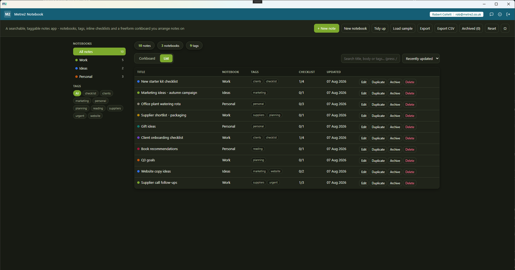This screenshot has width=515, height=270.
Task: Filter by checklist tag in sidebar
Action: pyautogui.click(x=91, y=93)
